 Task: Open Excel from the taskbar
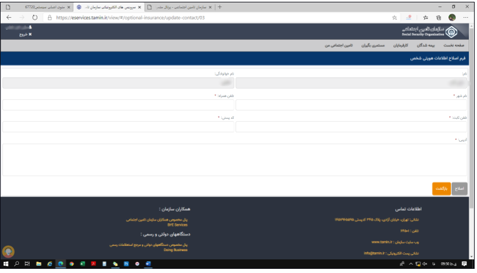pyautogui.click(x=82, y=264)
